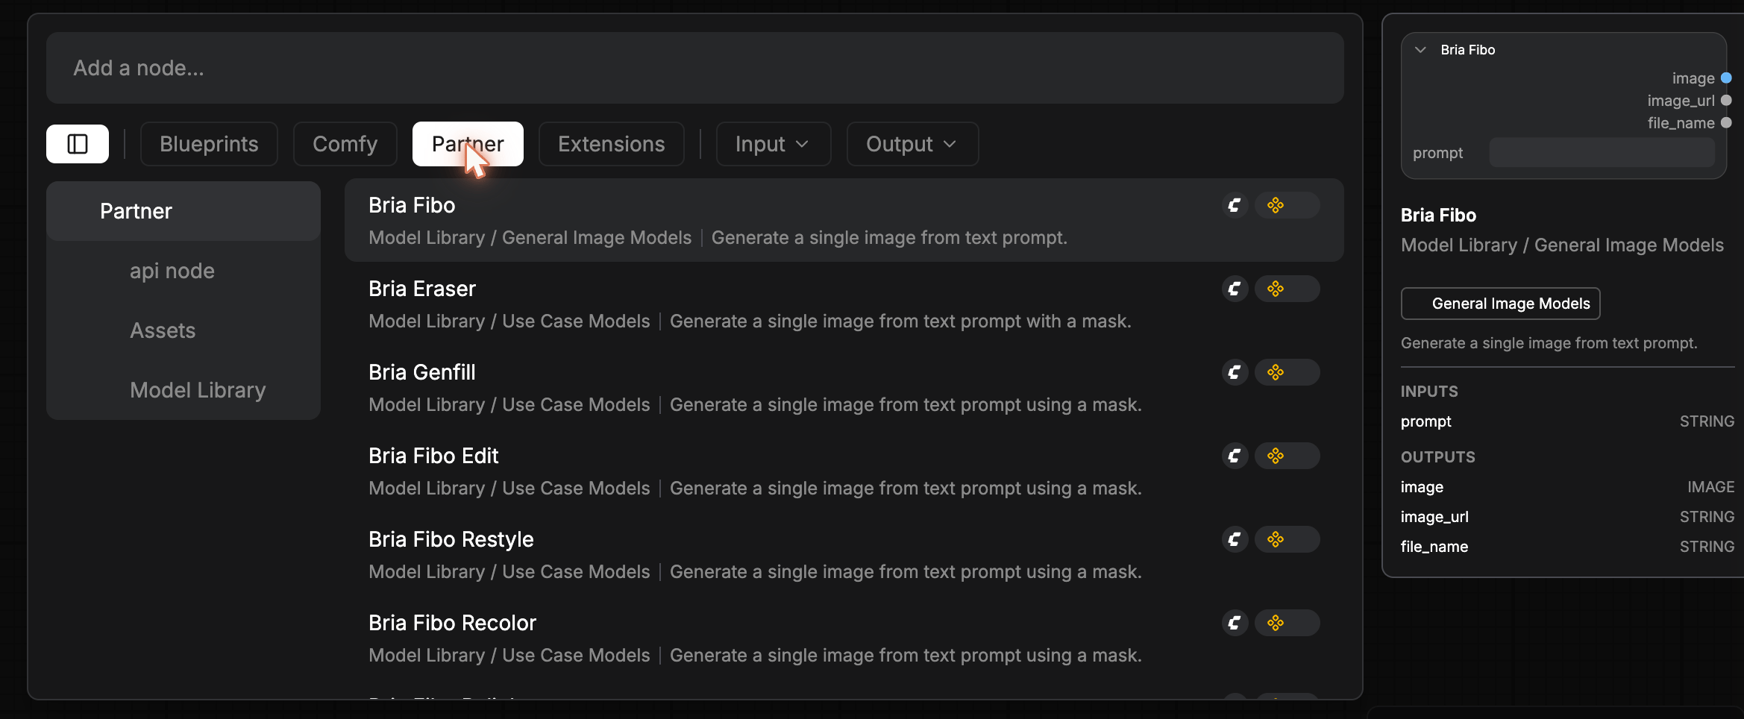Click the prompt field in node preview
The image size is (1744, 719).
pyautogui.click(x=1602, y=153)
